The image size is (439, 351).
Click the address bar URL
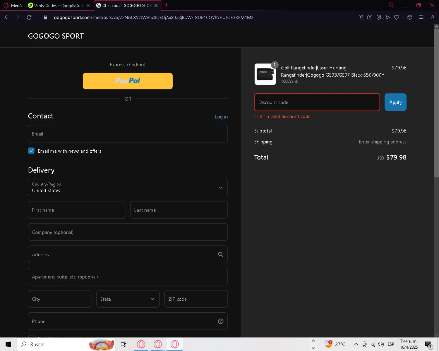[153, 17]
